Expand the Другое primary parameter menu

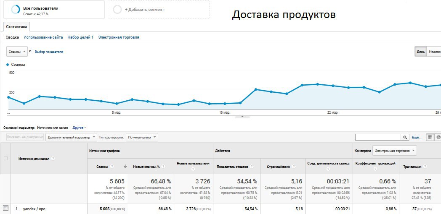[x=79, y=128]
